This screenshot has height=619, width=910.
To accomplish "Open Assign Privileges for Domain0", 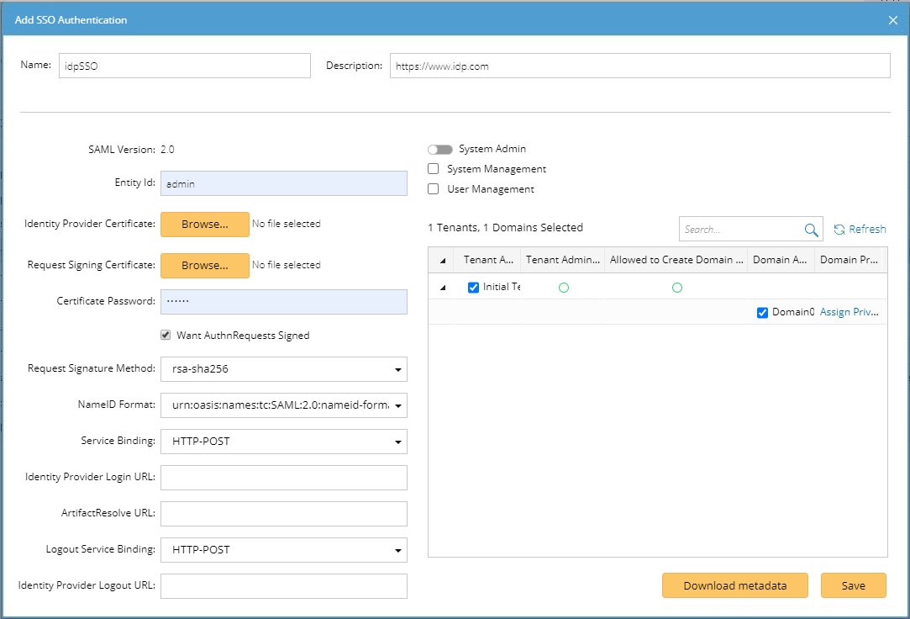I will point(850,311).
